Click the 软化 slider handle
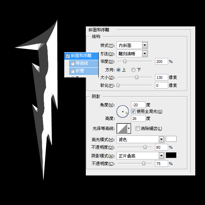Screen dimensions: 205x205 tap(118, 85)
